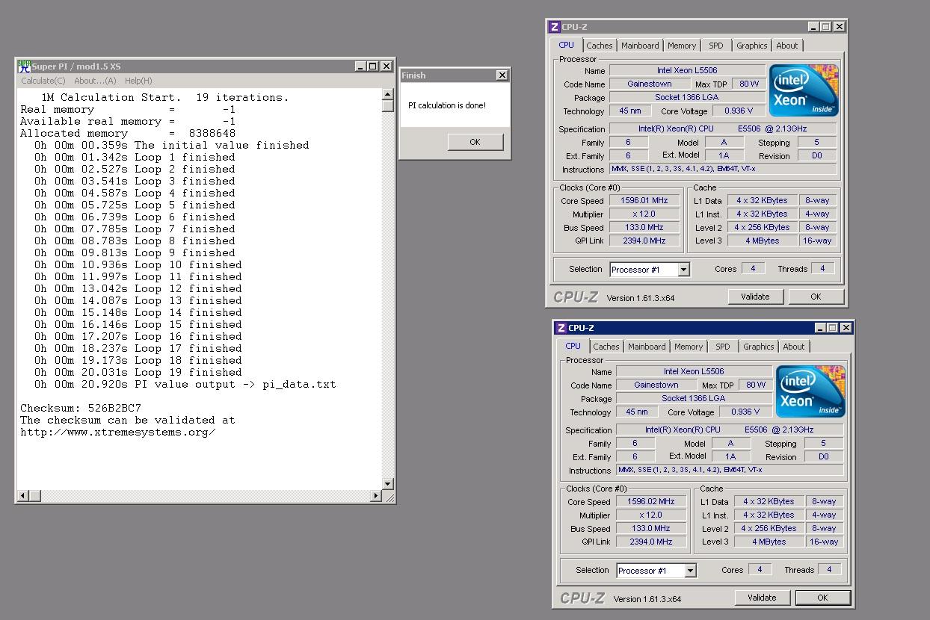
Task: Open Memory tab in lower CPU-Z
Action: pos(689,347)
